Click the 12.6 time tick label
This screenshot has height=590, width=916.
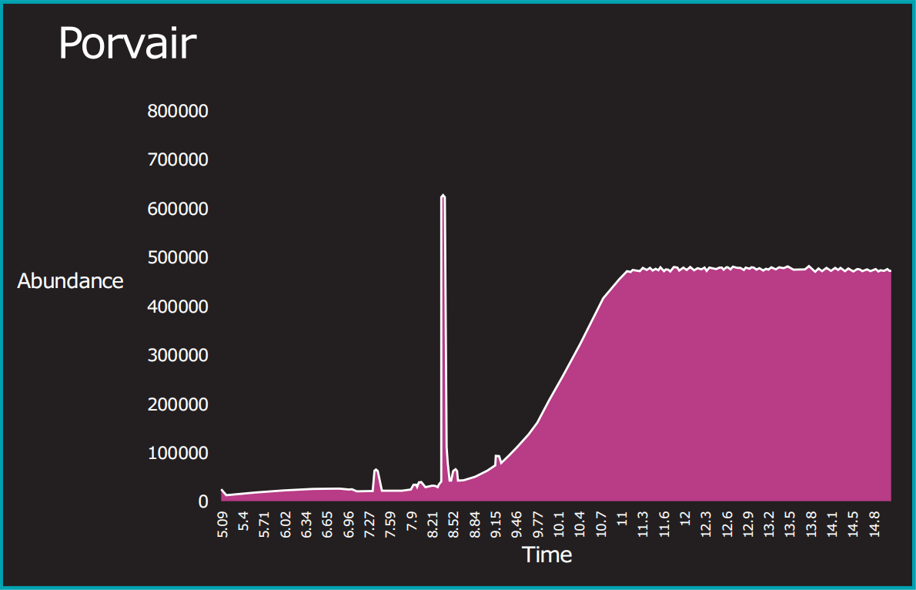click(x=727, y=525)
